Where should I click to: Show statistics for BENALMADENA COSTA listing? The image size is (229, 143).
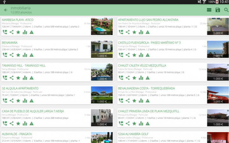[141, 101]
